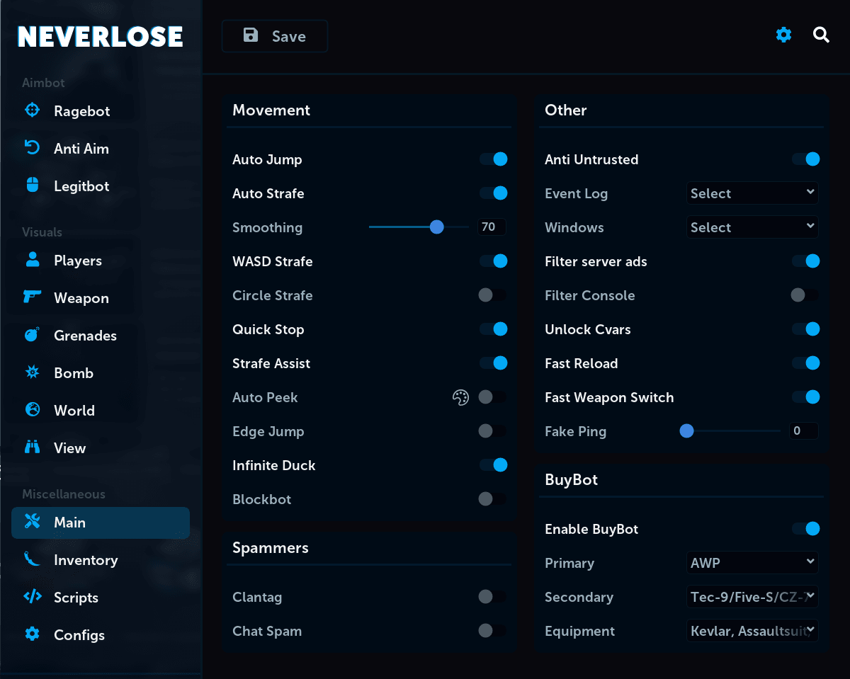This screenshot has width=850, height=679.
Task: Click the Ragebot crosshair icon
Action: (x=32, y=110)
